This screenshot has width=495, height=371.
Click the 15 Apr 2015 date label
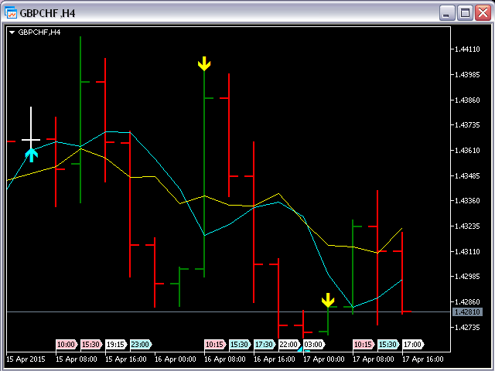26,359
